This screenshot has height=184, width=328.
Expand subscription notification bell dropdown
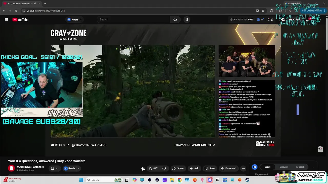tap(55, 168)
